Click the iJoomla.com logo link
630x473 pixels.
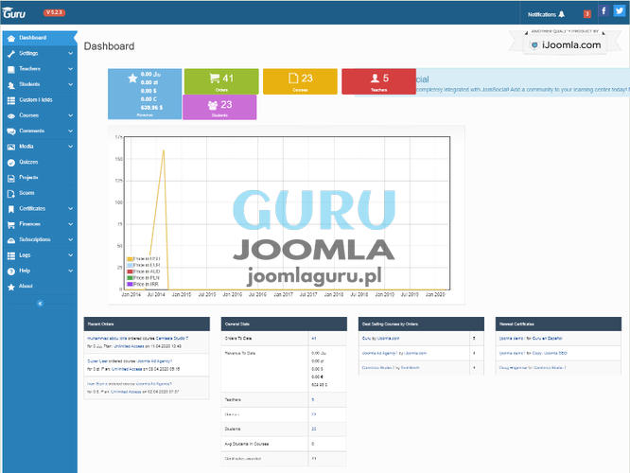tap(566, 44)
